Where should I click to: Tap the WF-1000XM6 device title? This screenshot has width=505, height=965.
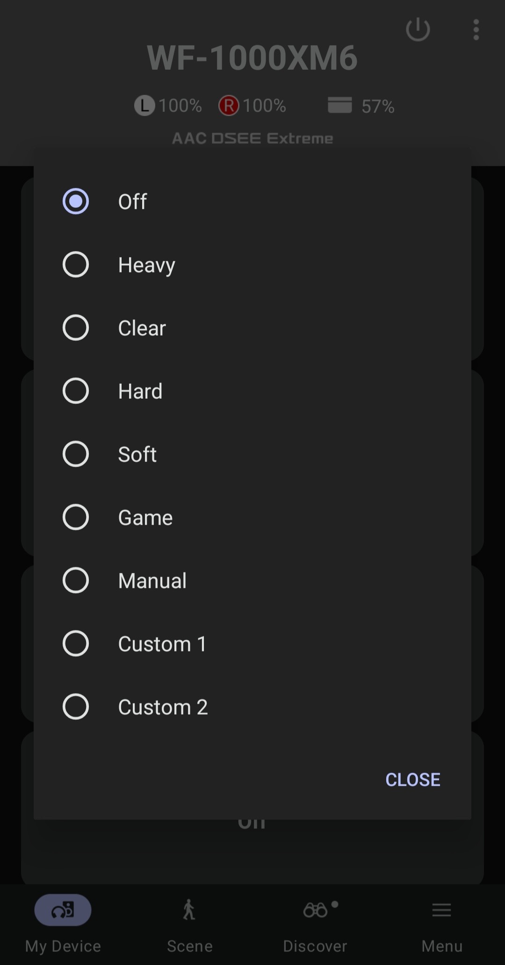(252, 58)
